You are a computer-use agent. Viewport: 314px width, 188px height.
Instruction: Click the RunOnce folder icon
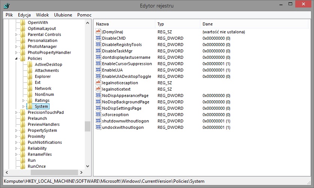[23, 166]
